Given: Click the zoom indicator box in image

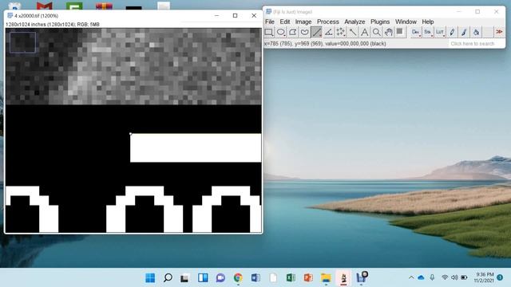Looking at the screenshot, I should (x=22, y=42).
